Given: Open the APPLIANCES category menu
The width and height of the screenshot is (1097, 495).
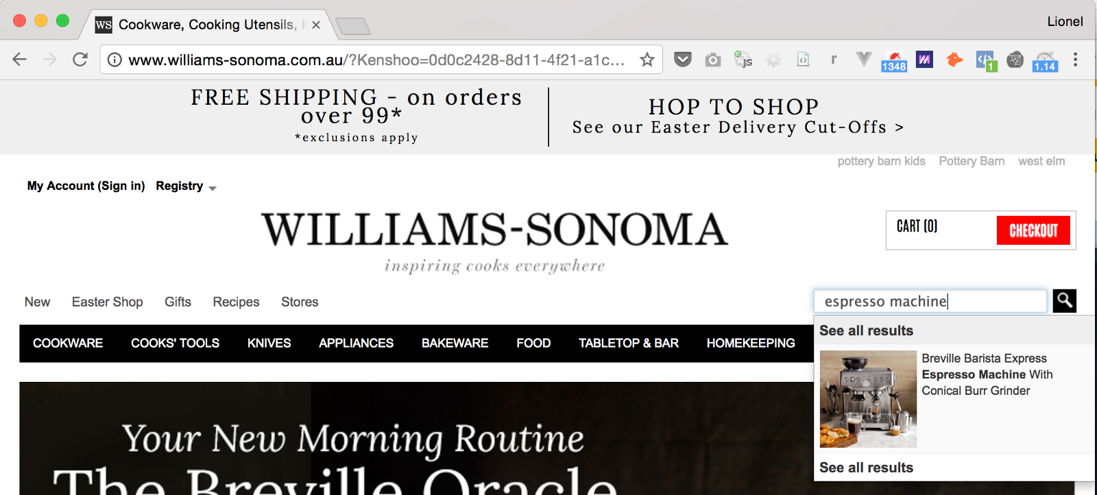Looking at the screenshot, I should point(356,343).
